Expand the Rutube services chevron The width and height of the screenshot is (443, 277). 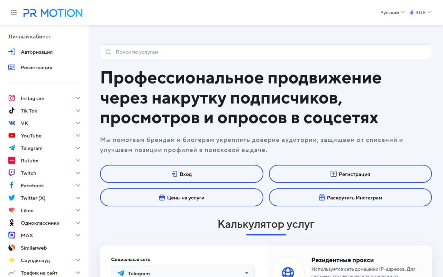pos(78,161)
